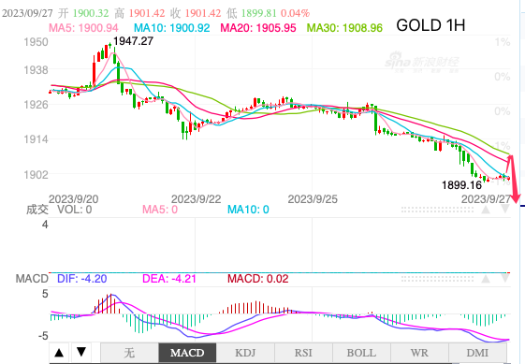The width and height of the screenshot is (525, 364).
Task: Switch to the RSI indicator tab
Action: pyautogui.click(x=303, y=353)
